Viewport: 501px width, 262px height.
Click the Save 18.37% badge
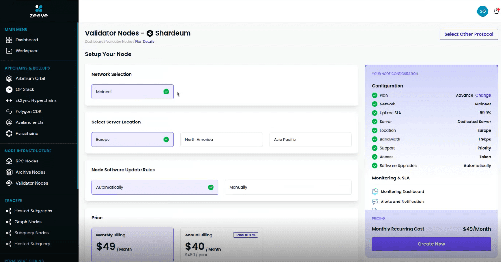[x=246, y=235]
